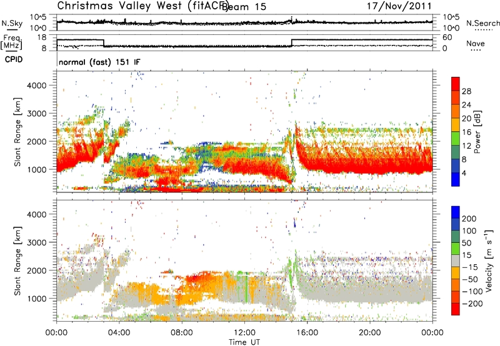Click the "200" velocity colorbar label
Screen dimensions: 500x346
(x=469, y=219)
